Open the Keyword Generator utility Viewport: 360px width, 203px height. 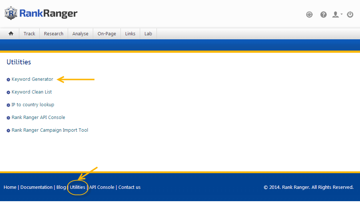(x=32, y=79)
